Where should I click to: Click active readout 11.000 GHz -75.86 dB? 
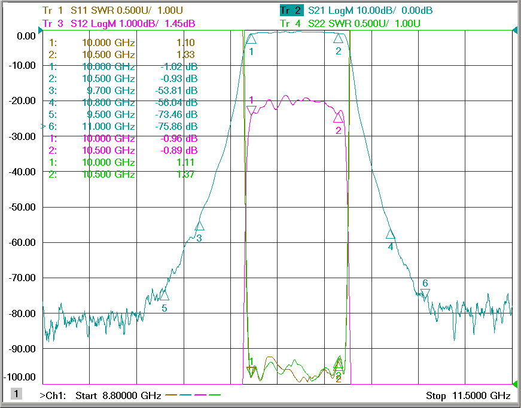pyautogui.click(x=120, y=127)
